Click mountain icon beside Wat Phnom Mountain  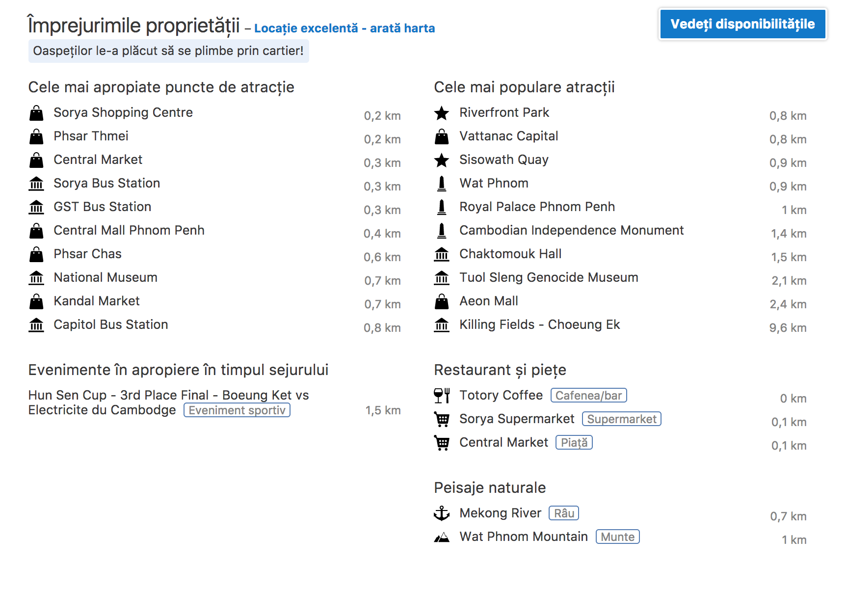442,538
